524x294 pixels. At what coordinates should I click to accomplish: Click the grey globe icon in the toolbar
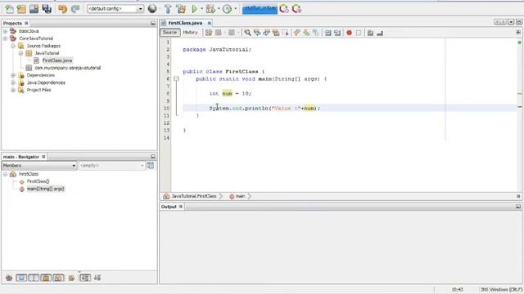pos(152,9)
